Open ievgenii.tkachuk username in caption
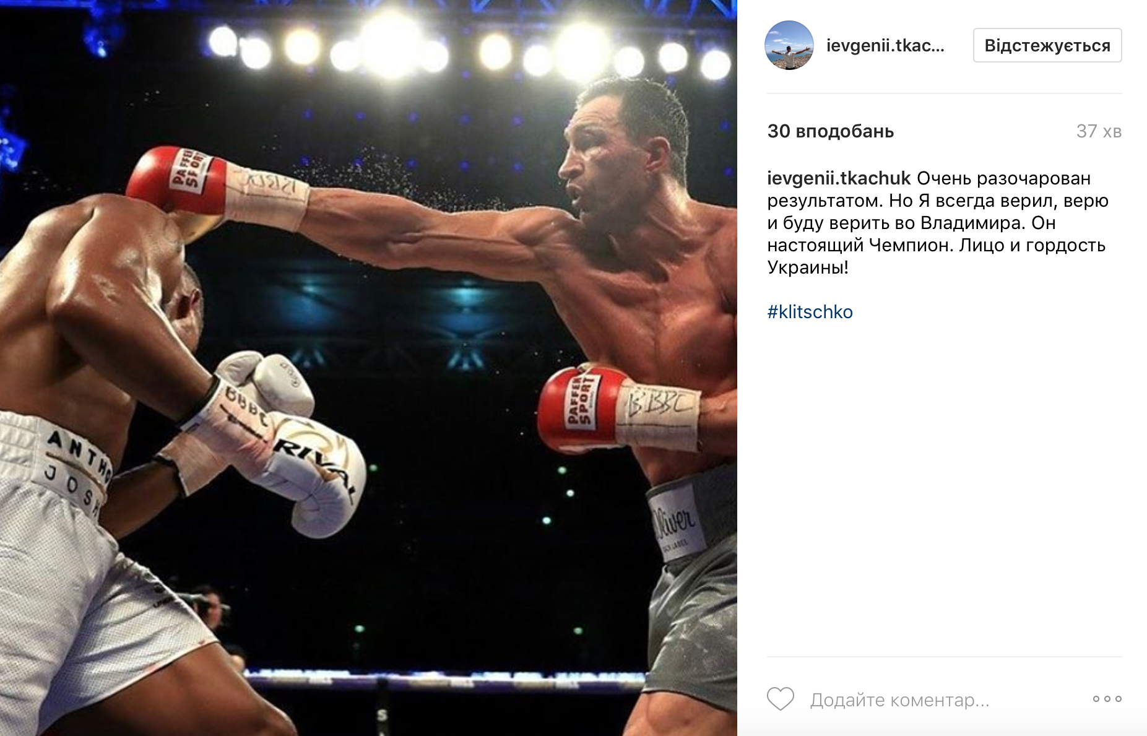Viewport: 1147px width, 736px height. pos(839,178)
